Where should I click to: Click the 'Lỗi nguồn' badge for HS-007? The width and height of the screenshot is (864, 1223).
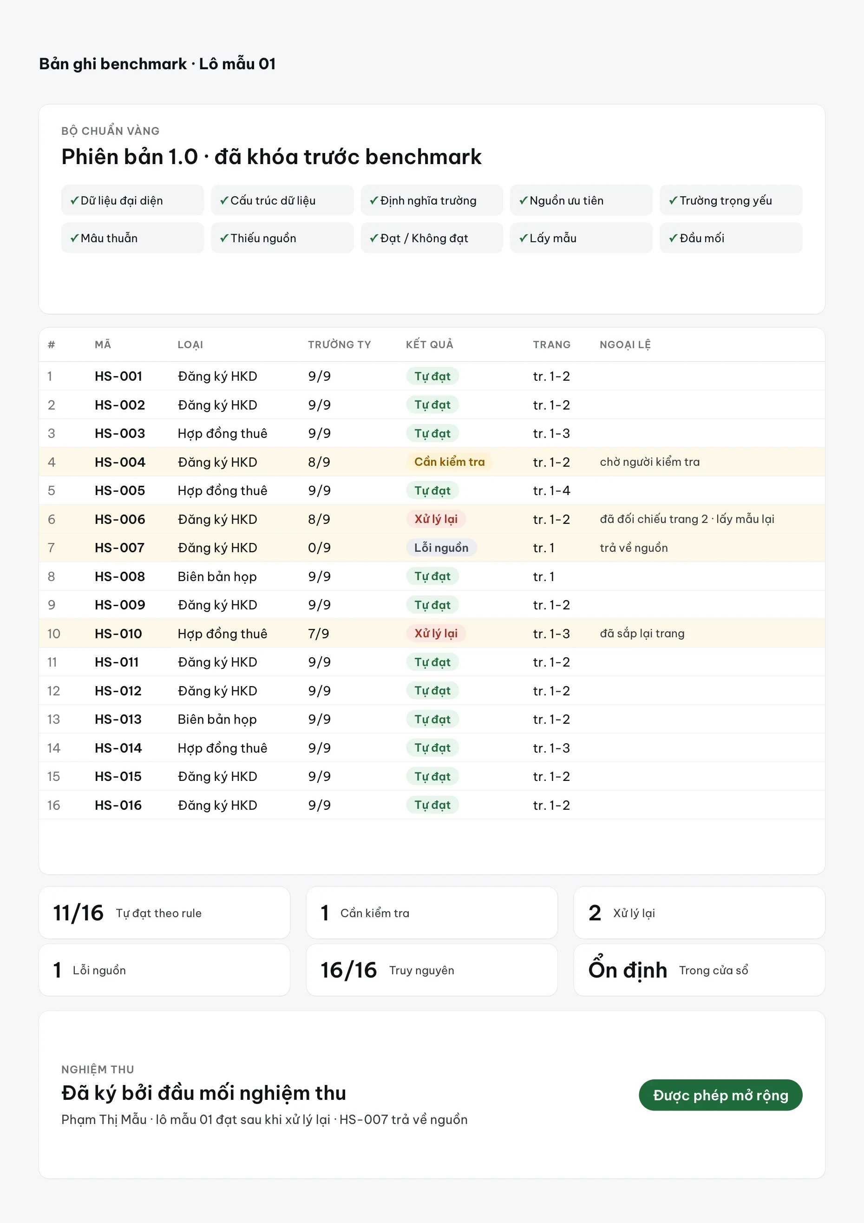441,548
